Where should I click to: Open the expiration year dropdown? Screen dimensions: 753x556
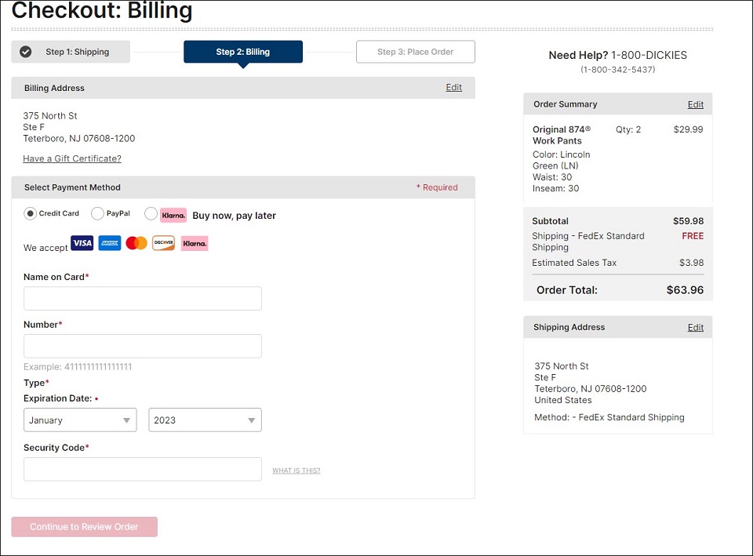coord(205,420)
